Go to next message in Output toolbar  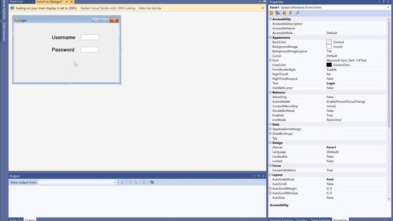tap(136, 182)
